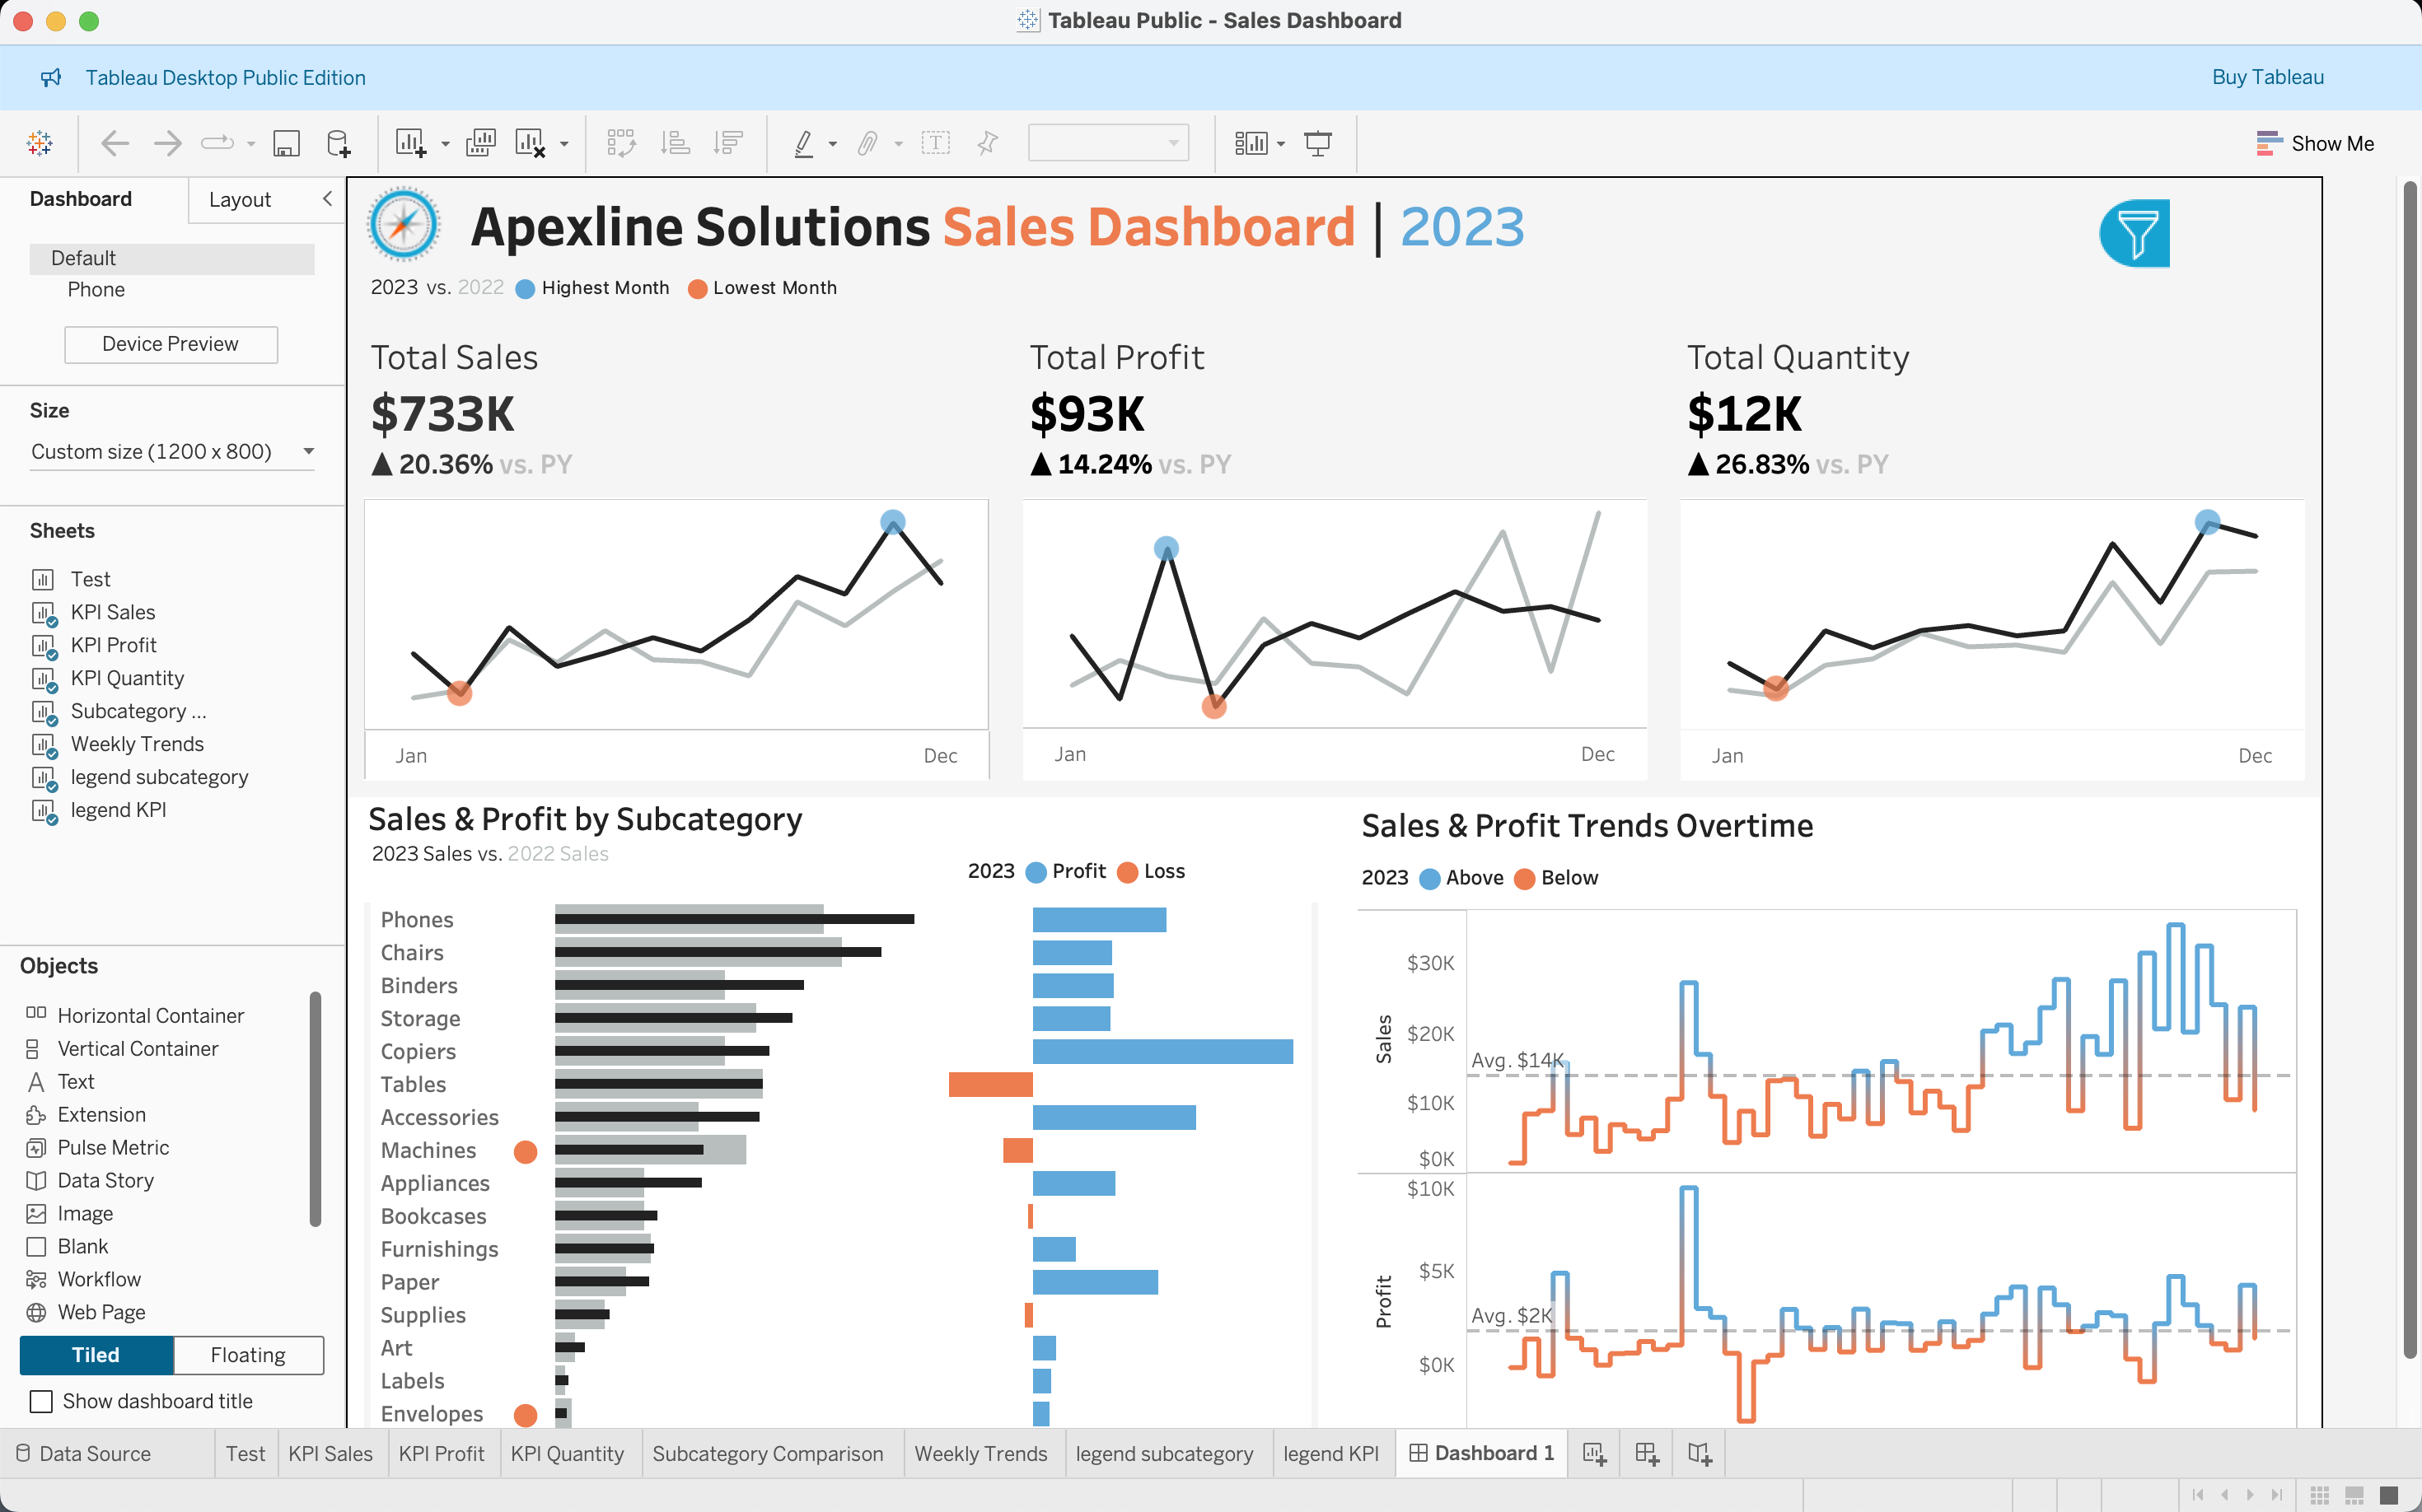Click the dashboard vertical scrollbar
2422x1512 pixels.
click(2409, 770)
